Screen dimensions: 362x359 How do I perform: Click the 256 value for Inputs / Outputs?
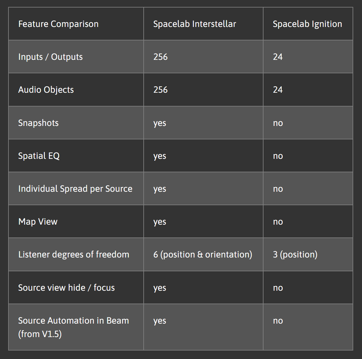click(x=160, y=57)
